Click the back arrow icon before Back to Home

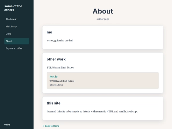pos(43,126)
